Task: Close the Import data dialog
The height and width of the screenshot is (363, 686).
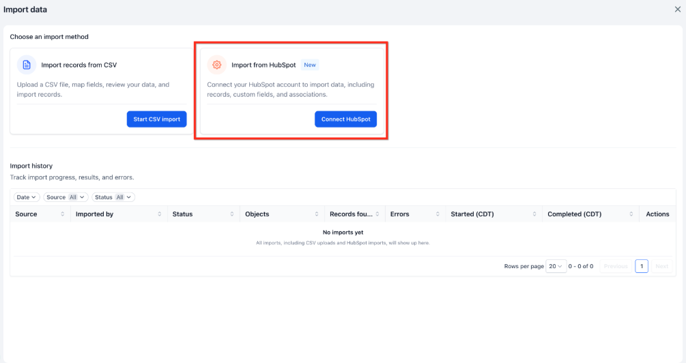Action: pyautogui.click(x=677, y=9)
